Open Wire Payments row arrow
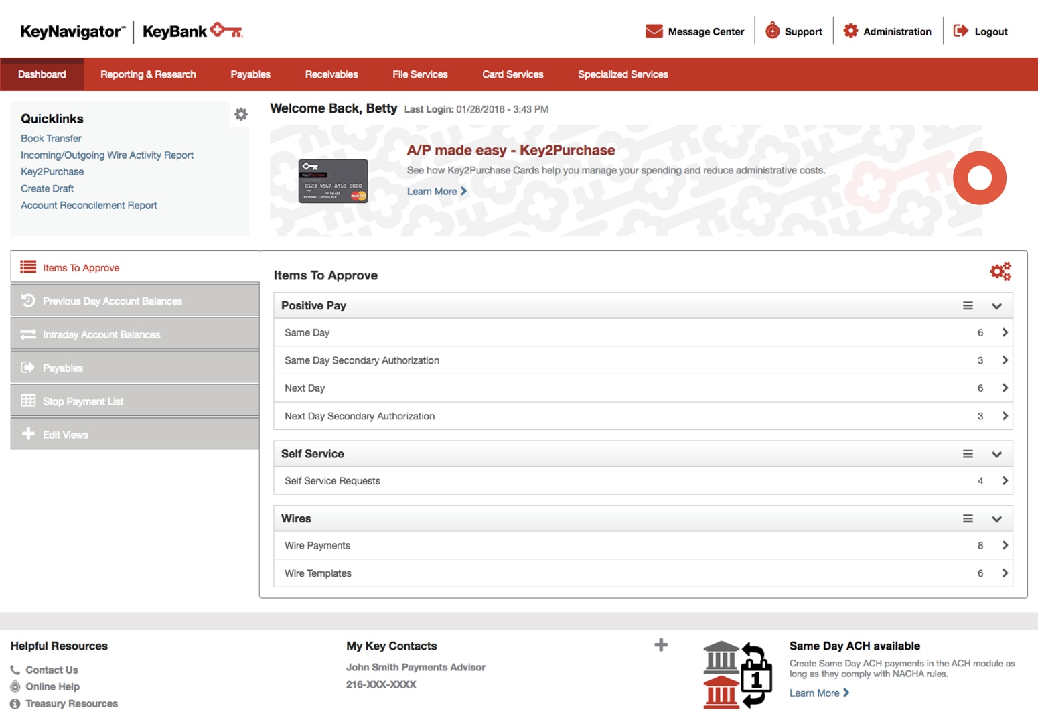 [1005, 546]
